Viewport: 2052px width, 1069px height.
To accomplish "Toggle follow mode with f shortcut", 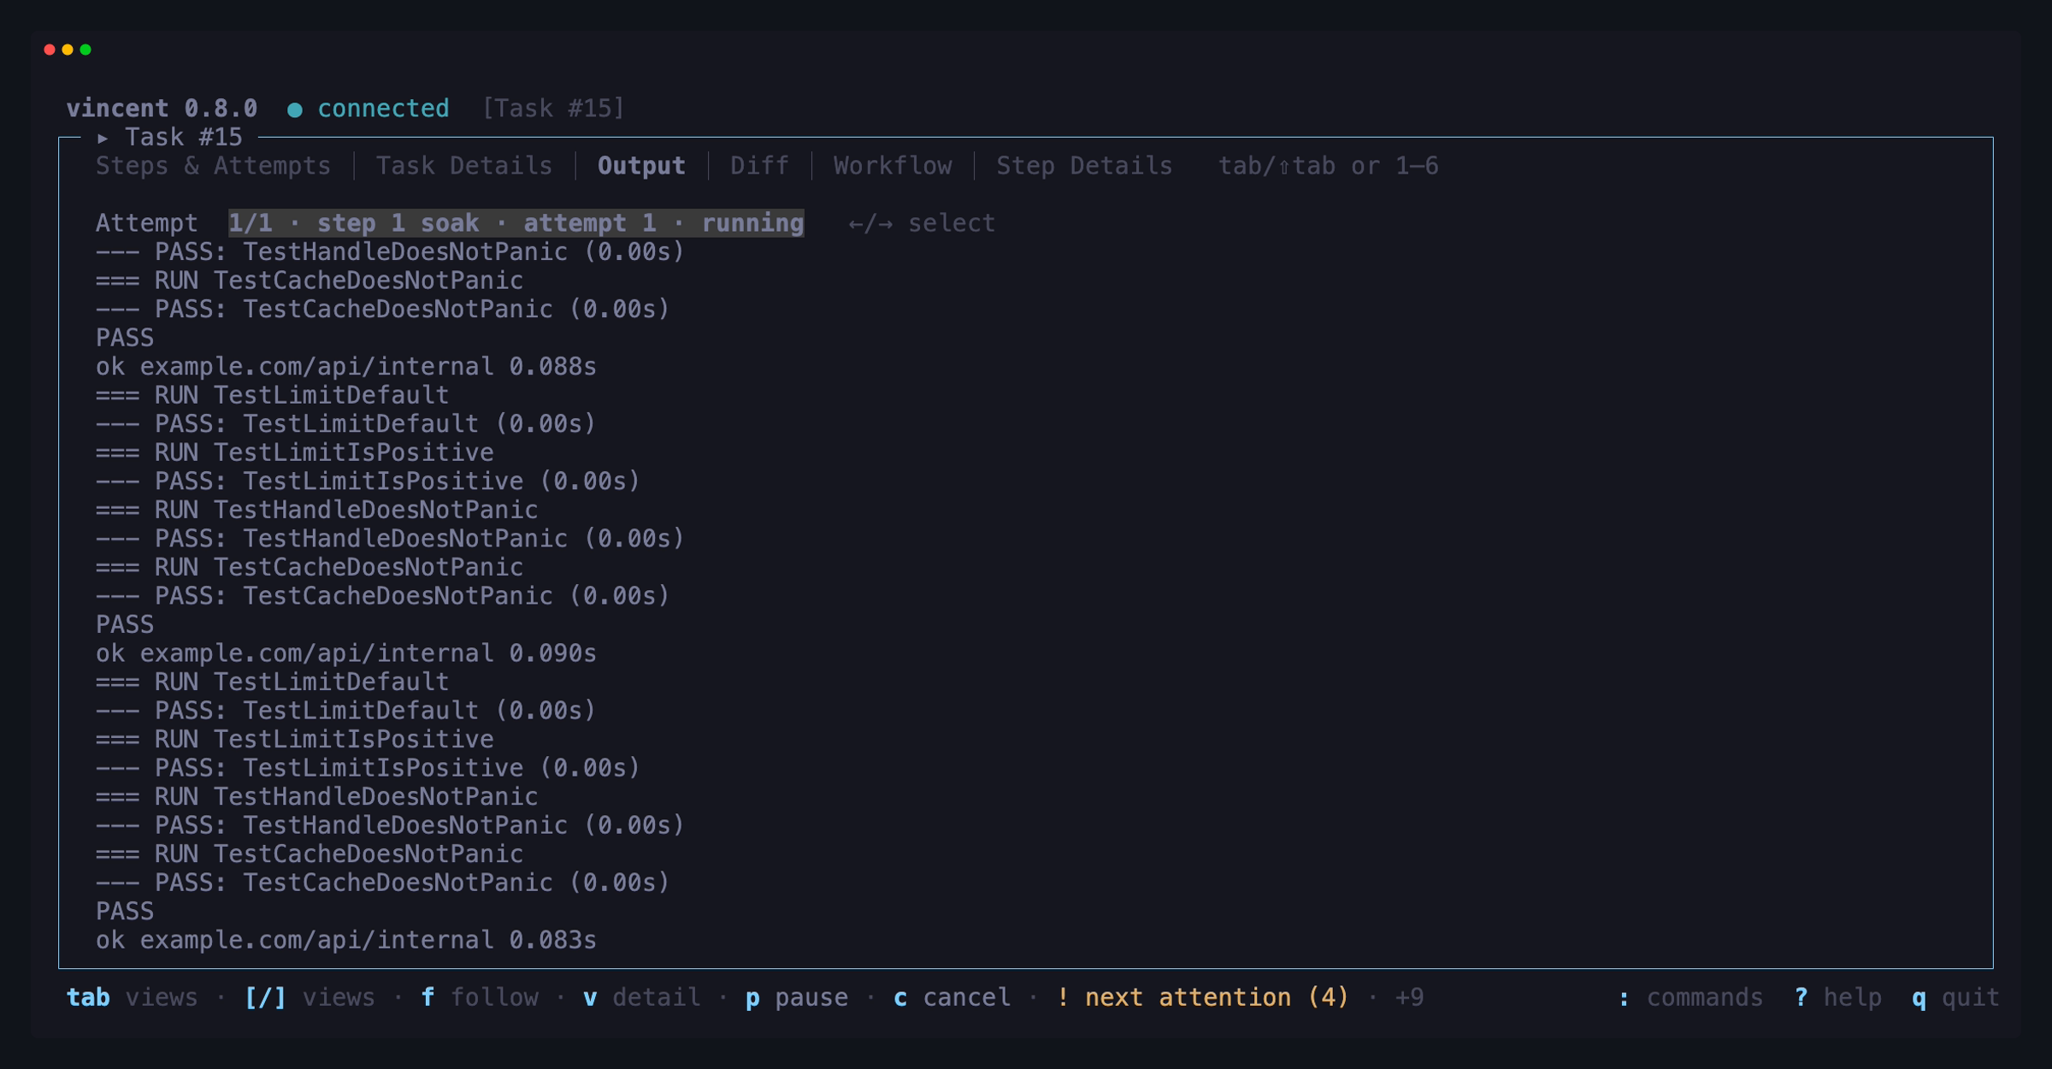I will click(x=480, y=997).
